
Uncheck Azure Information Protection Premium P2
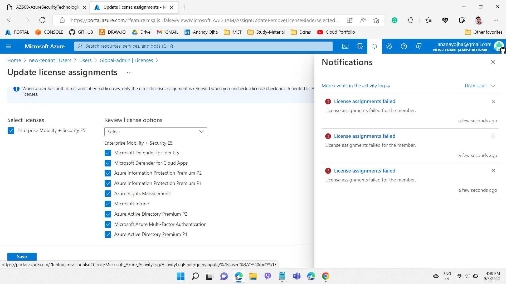[x=108, y=173]
